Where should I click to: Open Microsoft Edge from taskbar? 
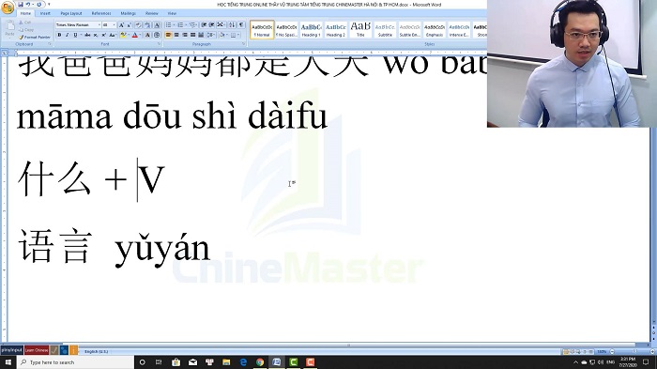pyautogui.click(x=243, y=361)
